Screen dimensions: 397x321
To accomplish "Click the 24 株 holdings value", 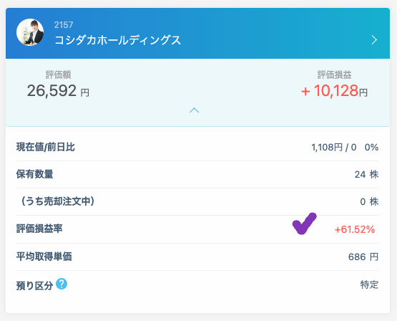I will point(366,174).
